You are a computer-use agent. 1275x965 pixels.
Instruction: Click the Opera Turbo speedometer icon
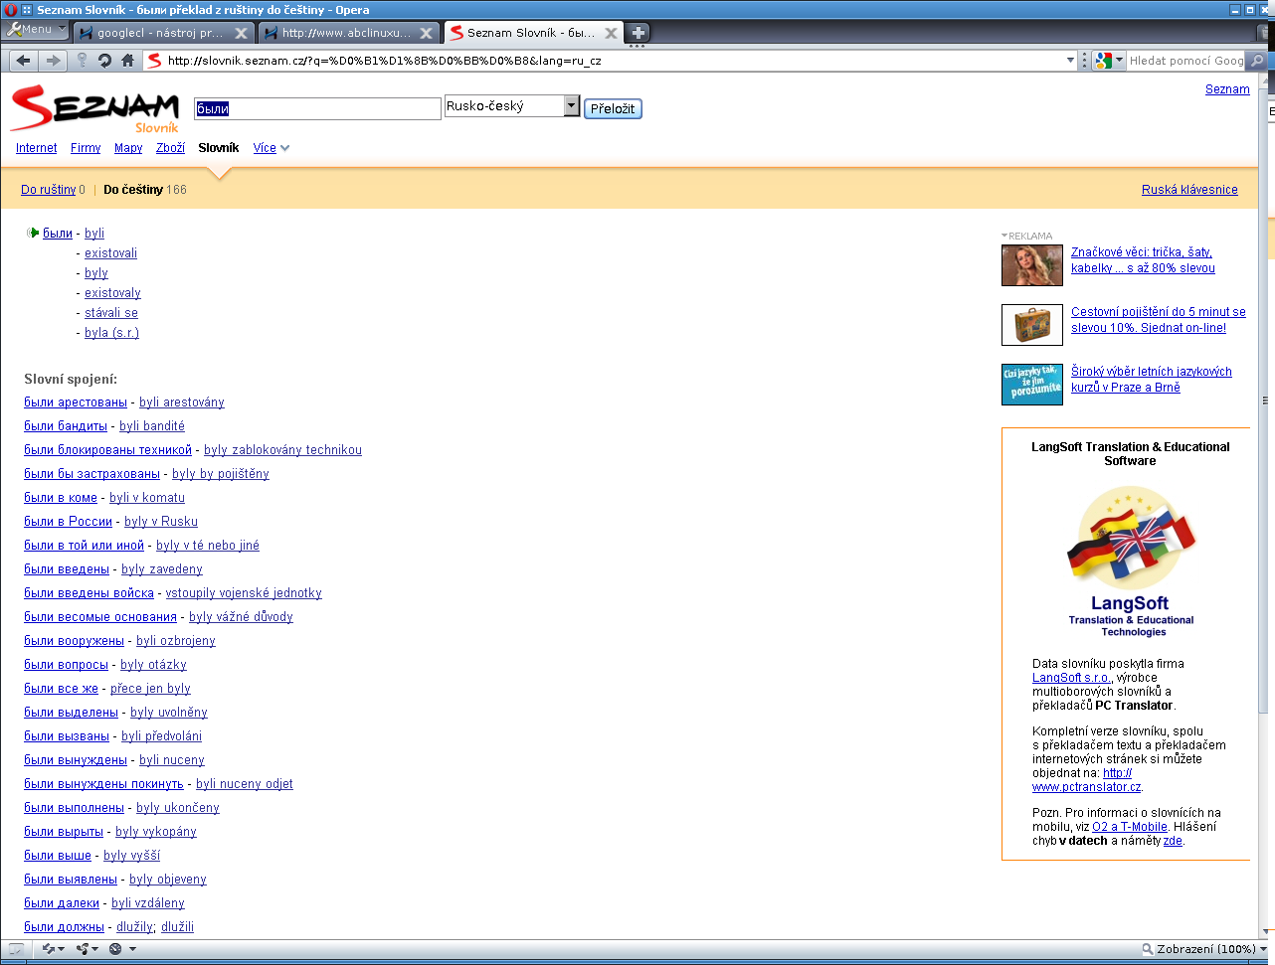tap(115, 949)
